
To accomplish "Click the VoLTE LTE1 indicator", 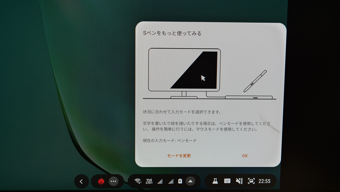I will pyautogui.click(x=149, y=181).
